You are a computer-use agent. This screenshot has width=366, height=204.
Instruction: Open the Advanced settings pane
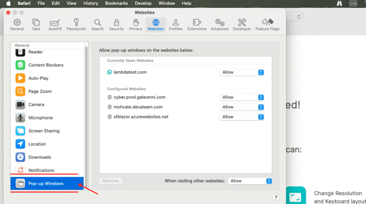(220, 25)
